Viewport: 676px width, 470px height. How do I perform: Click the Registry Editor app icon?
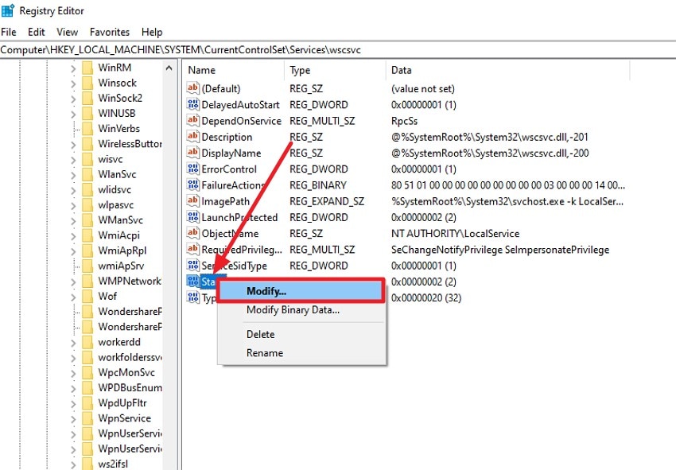8,10
